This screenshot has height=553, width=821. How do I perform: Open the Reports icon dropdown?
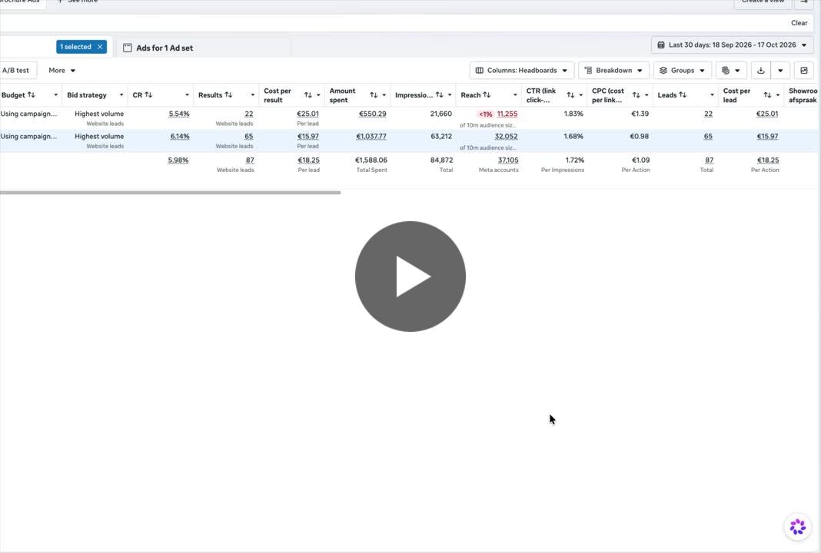click(x=731, y=70)
